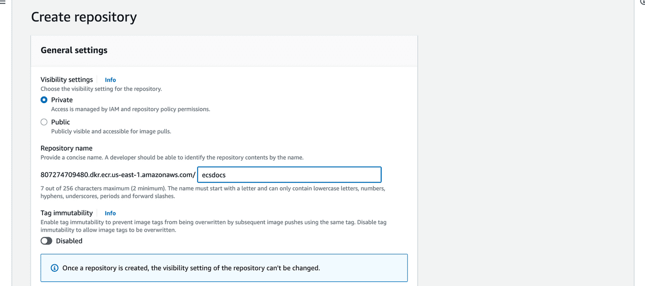Click the visibility can't be changed notice text
This screenshot has height=286, width=645.
point(191,268)
